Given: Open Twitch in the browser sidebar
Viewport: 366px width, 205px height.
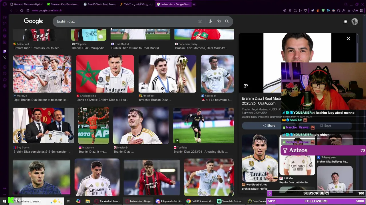Looking at the screenshot, I should pyautogui.click(x=5, y=52).
